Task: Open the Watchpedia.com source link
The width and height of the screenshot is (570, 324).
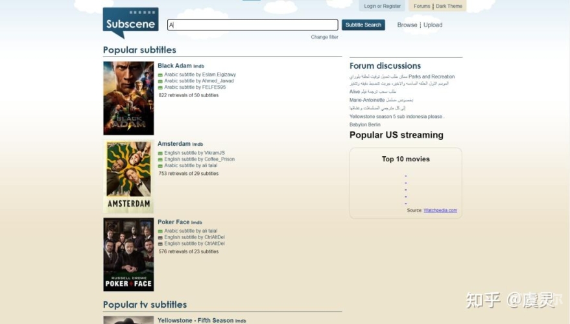Action: click(440, 211)
